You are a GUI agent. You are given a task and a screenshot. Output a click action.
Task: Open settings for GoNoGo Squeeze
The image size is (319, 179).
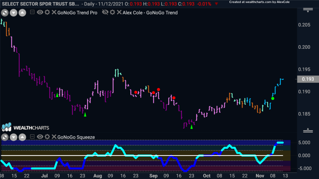[47, 137]
